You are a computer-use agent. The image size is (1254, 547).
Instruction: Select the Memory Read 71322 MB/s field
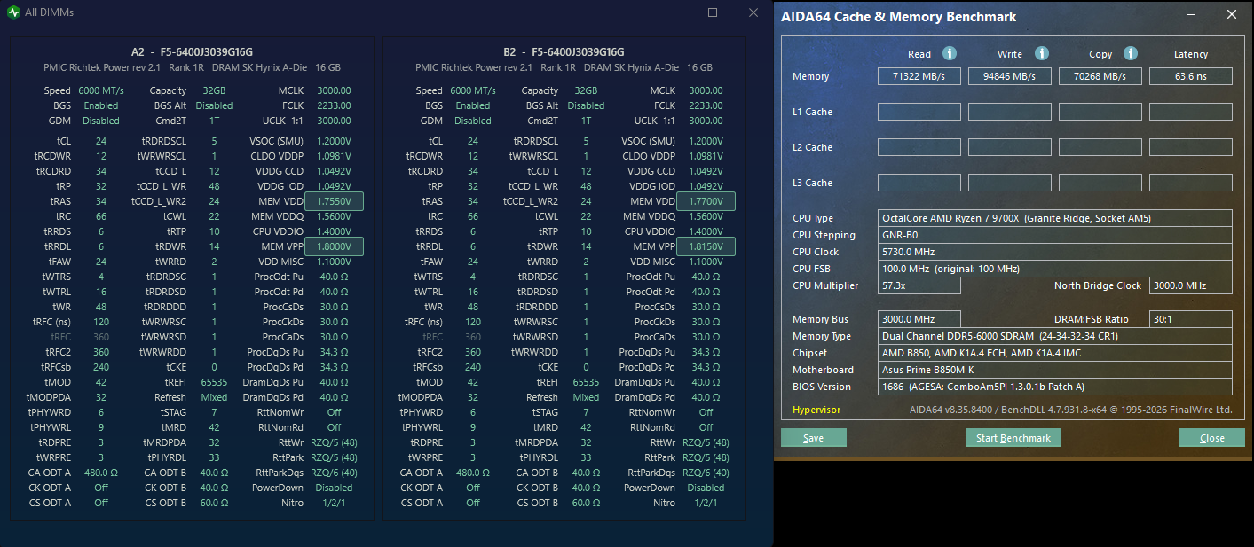pyautogui.click(x=919, y=76)
